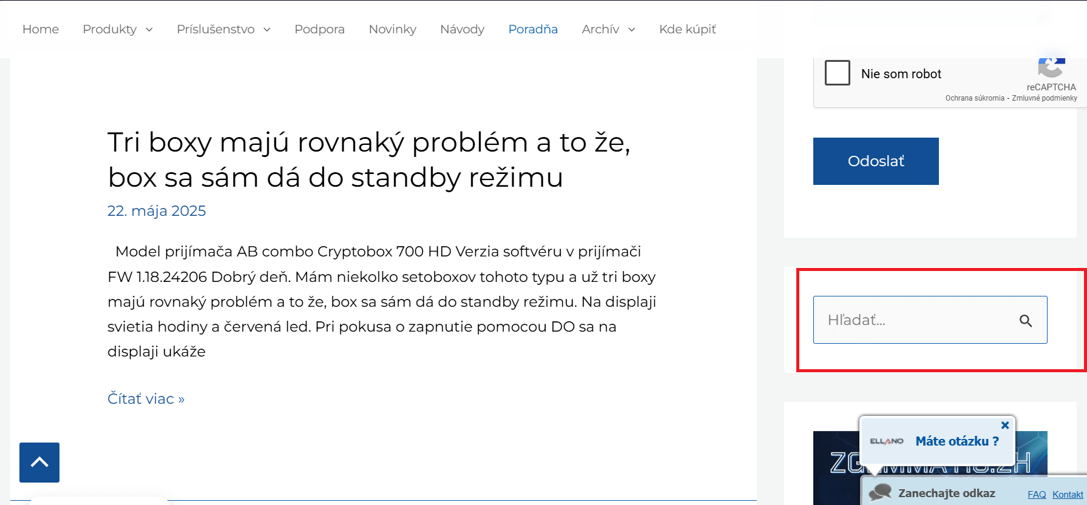Click the Kontakt link in chat bar

pyautogui.click(x=1068, y=495)
